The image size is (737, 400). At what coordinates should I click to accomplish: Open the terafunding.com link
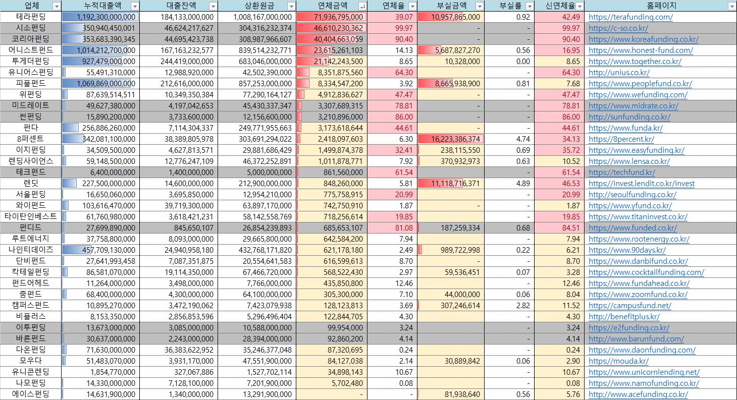[630, 17]
